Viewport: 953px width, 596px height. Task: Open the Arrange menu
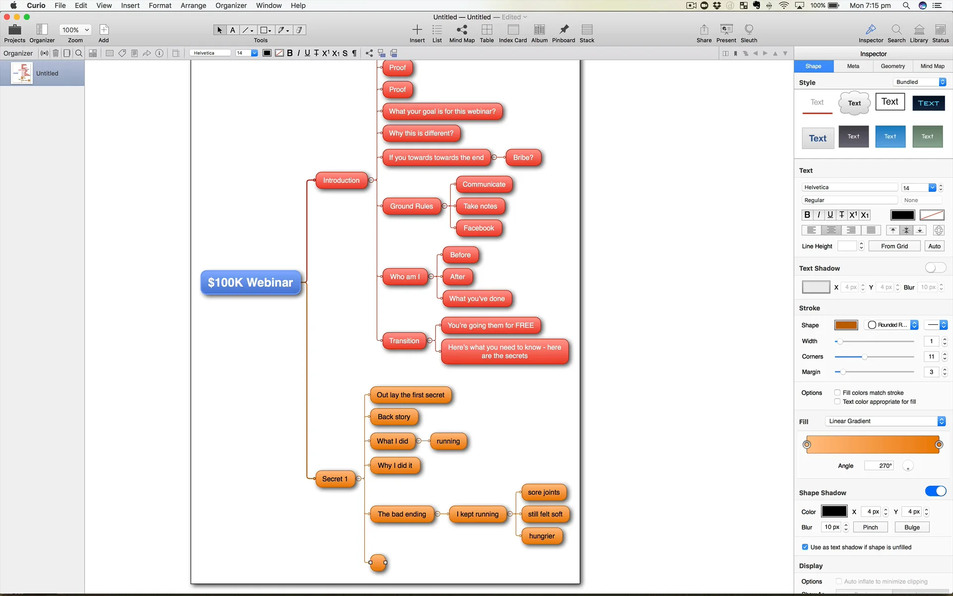[x=193, y=5]
